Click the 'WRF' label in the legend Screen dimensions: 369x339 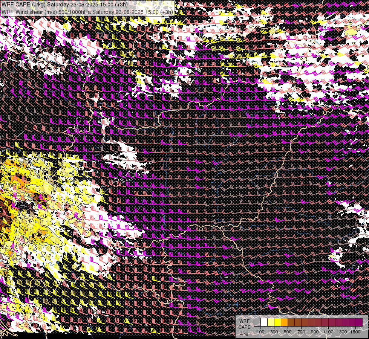tap(245, 321)
